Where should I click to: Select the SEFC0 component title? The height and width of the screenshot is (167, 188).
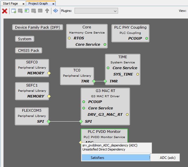point(32,62)
